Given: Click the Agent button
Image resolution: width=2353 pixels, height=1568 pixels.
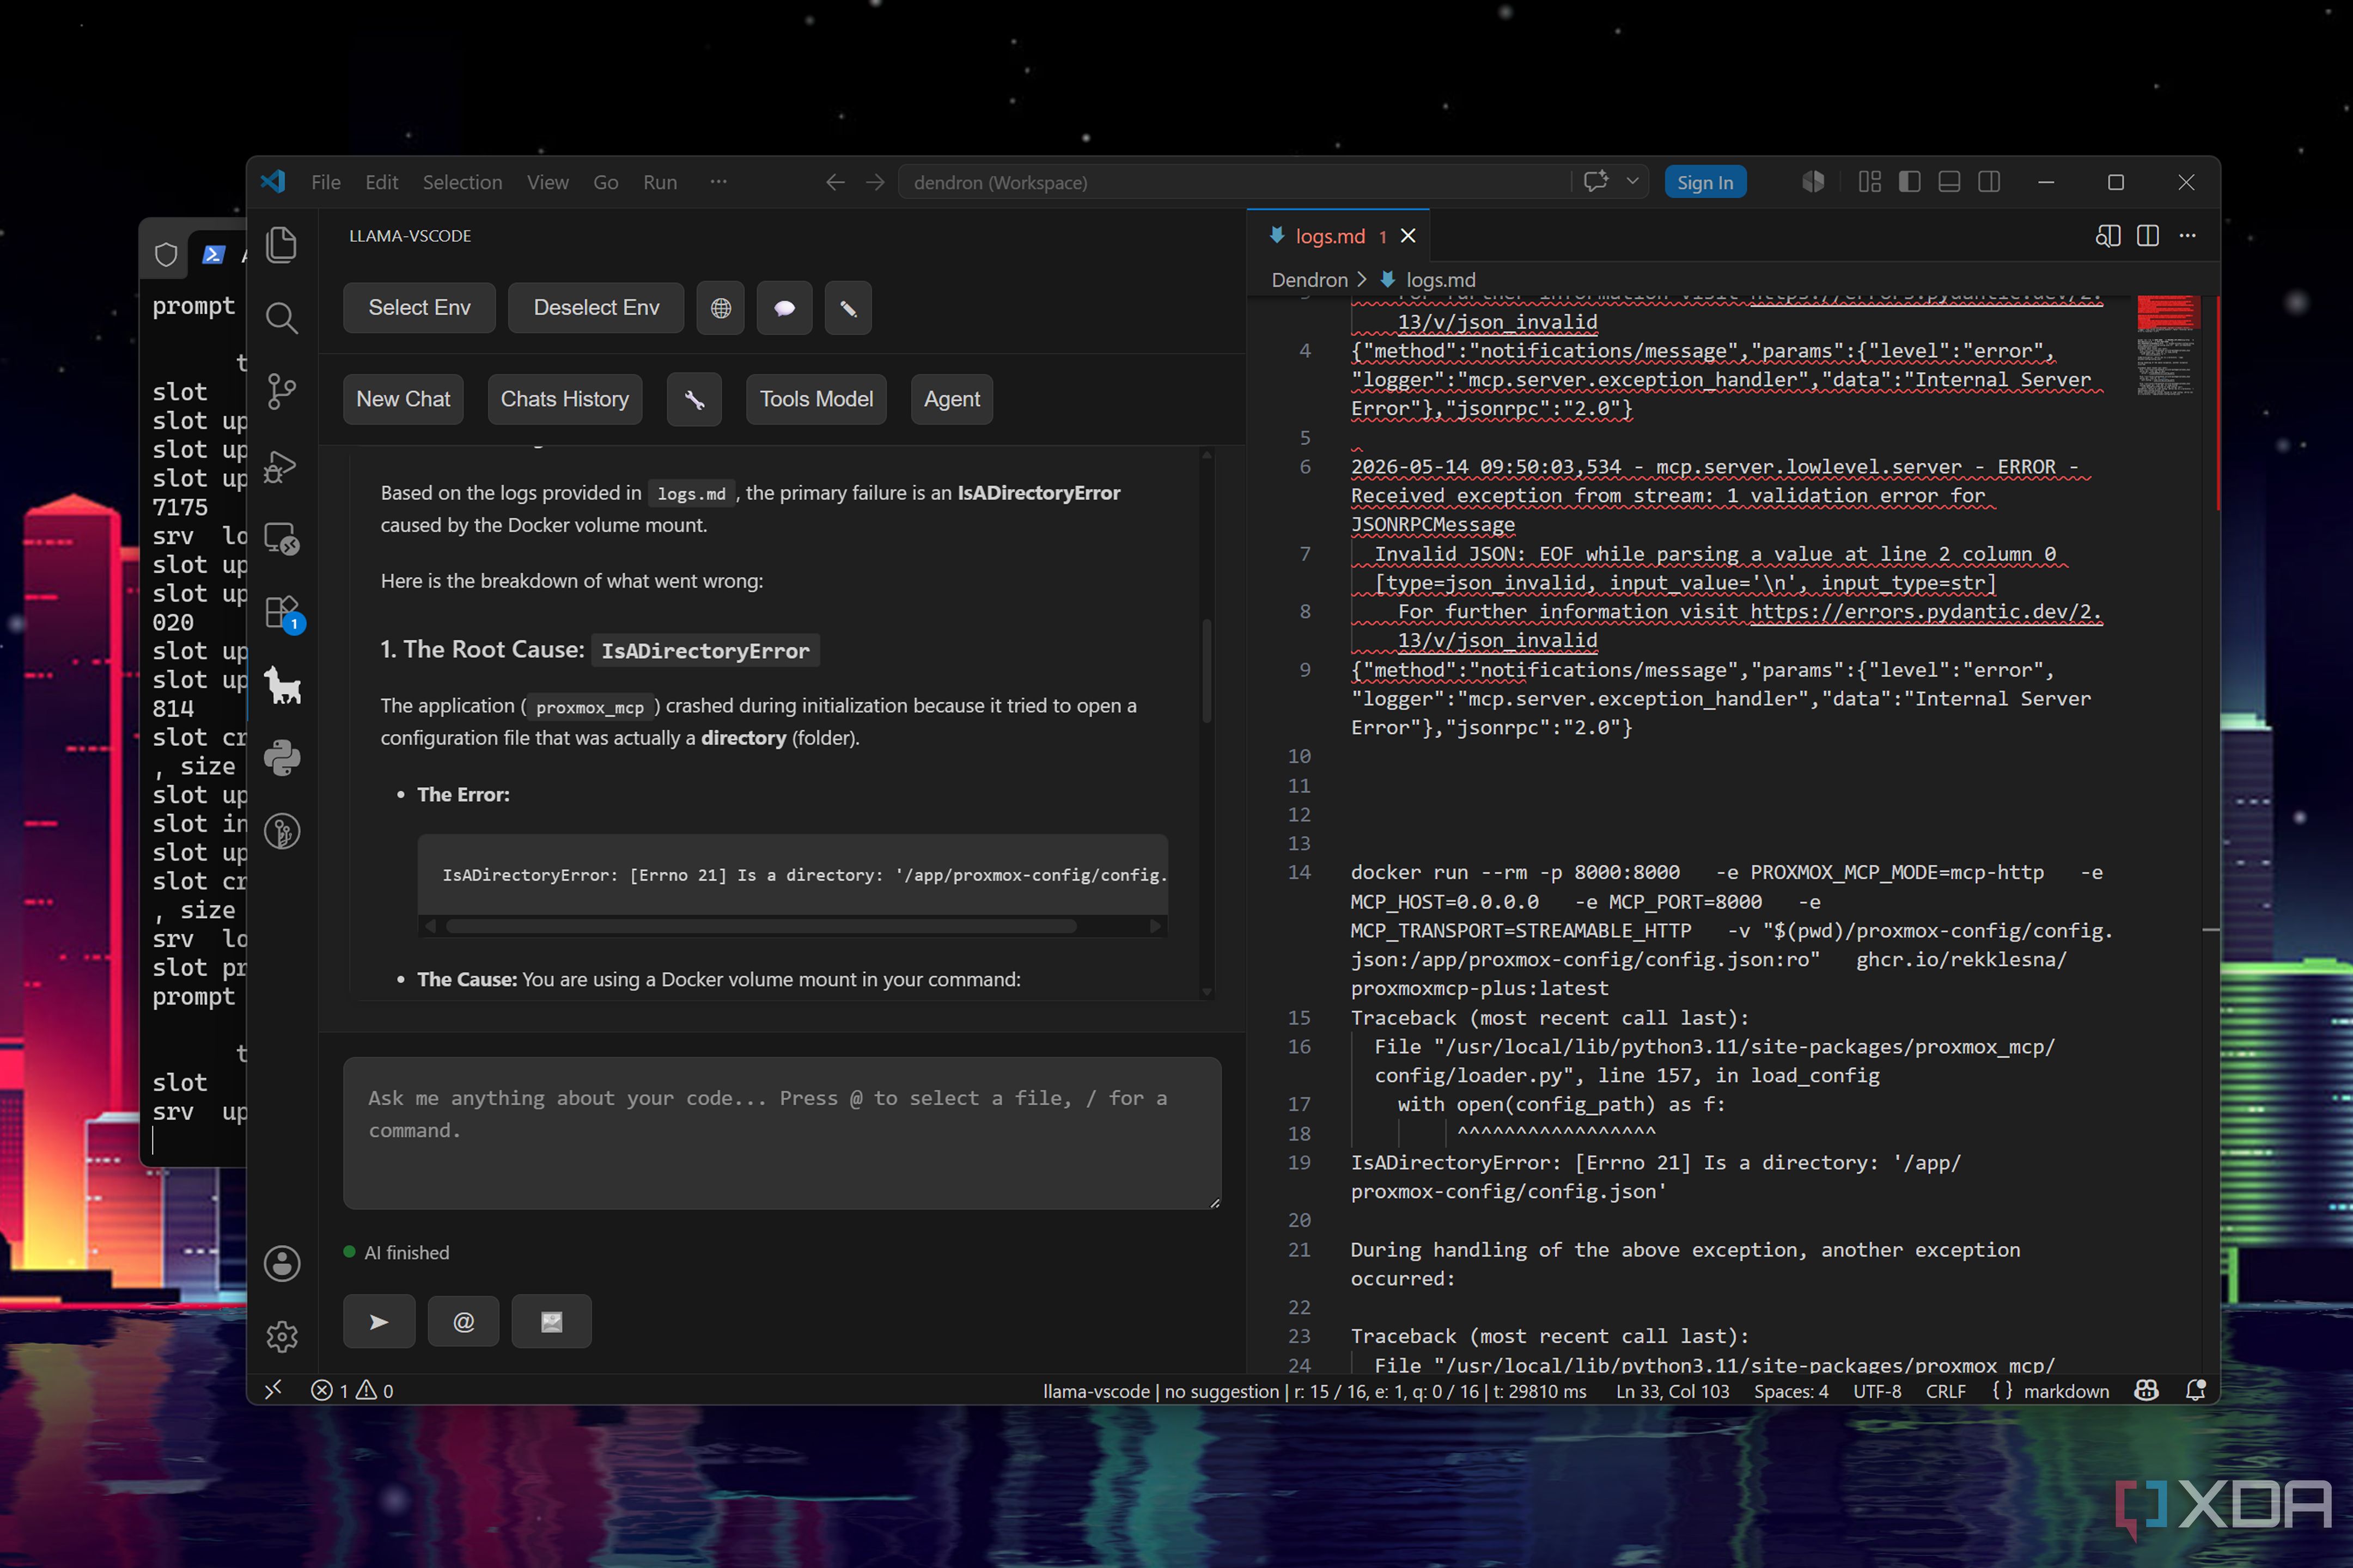Looking at the screenshot, I should 952,400.
